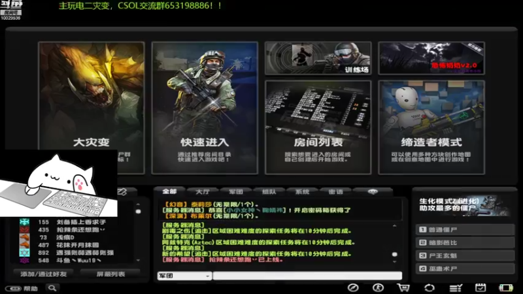523x294 pixels.
Task: Switch to the 军团 chat tab
Action: (236, 191)
